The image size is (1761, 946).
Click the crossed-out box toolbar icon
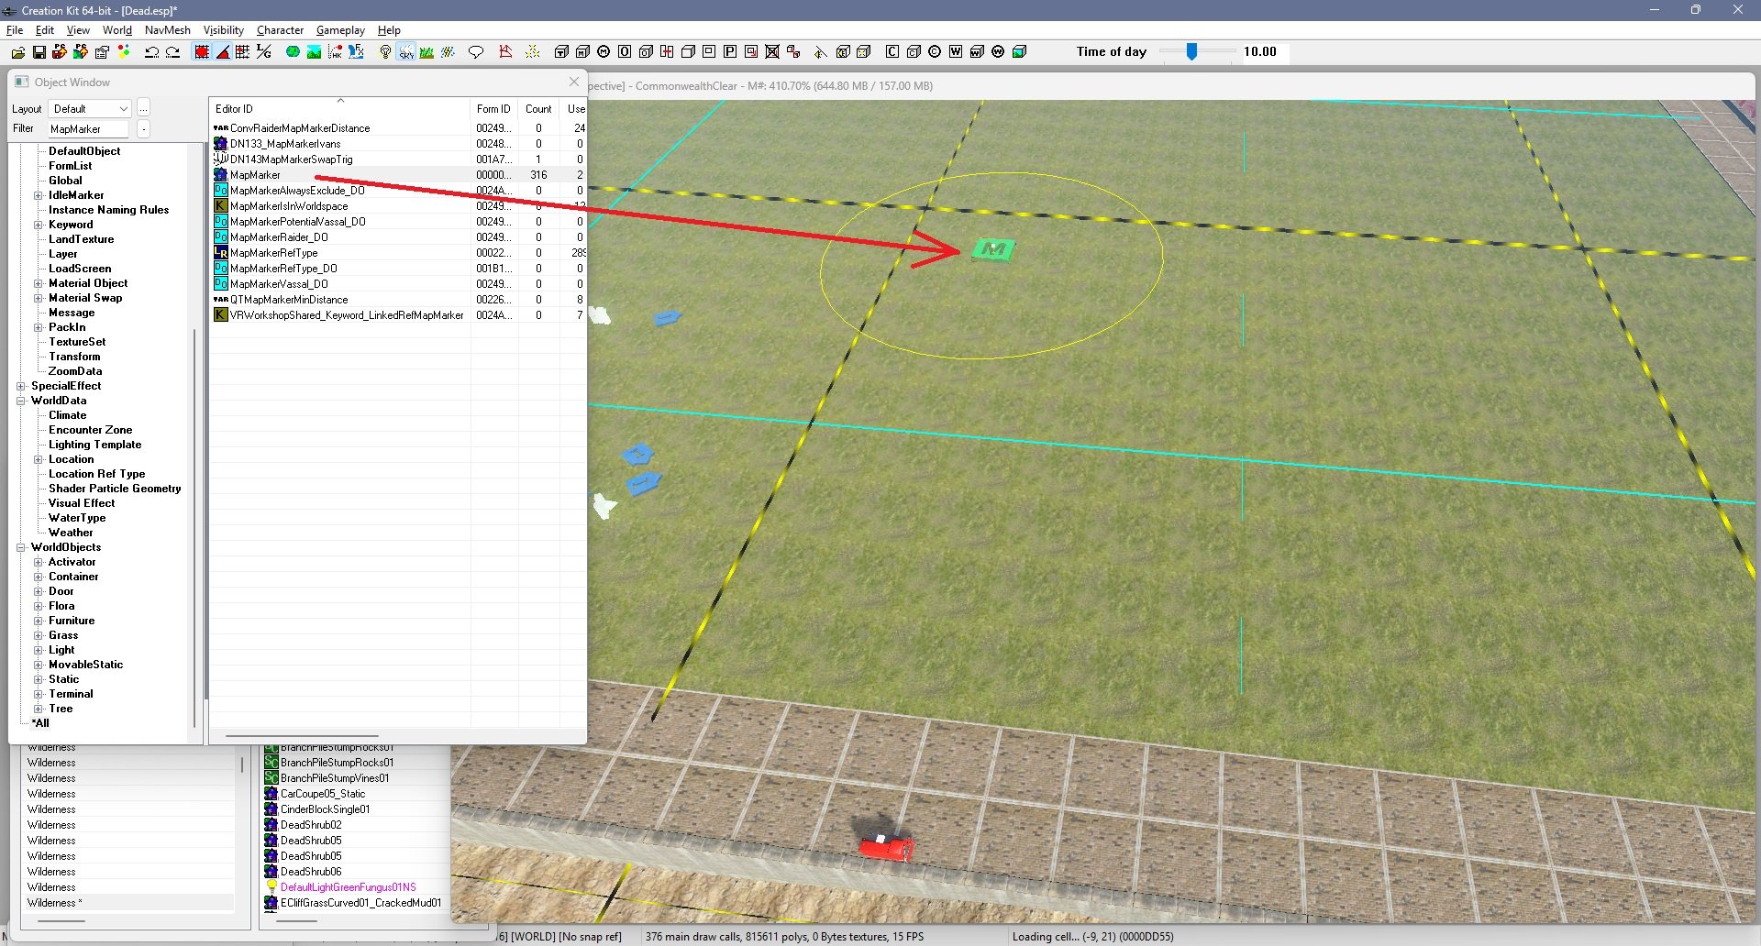coord(772,52)
